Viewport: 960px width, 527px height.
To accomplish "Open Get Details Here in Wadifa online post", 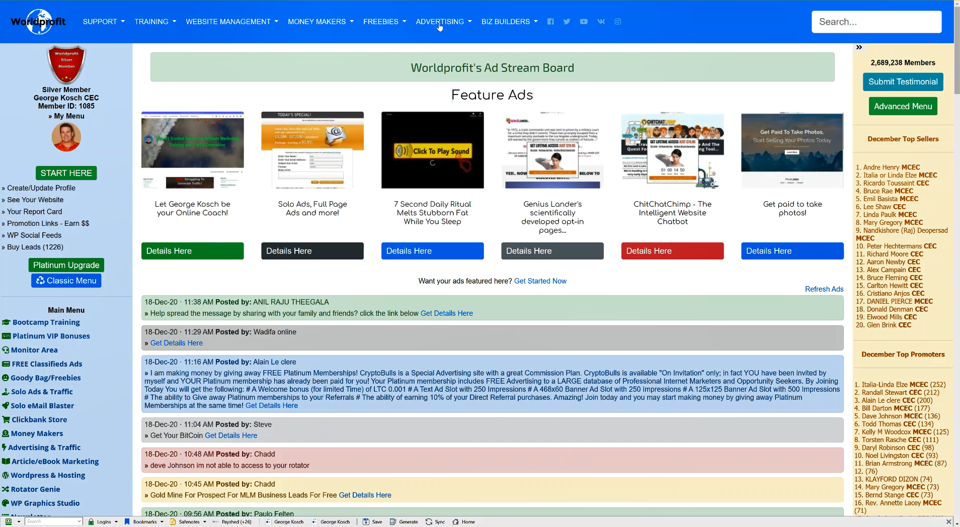I will pyautogui.click(x=177, y=343).
